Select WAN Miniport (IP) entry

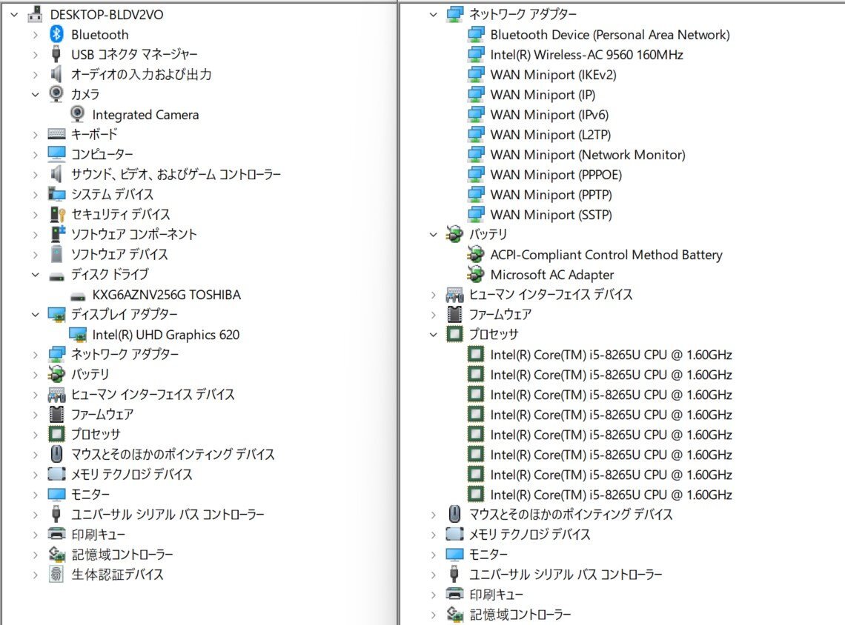point(543,95)
